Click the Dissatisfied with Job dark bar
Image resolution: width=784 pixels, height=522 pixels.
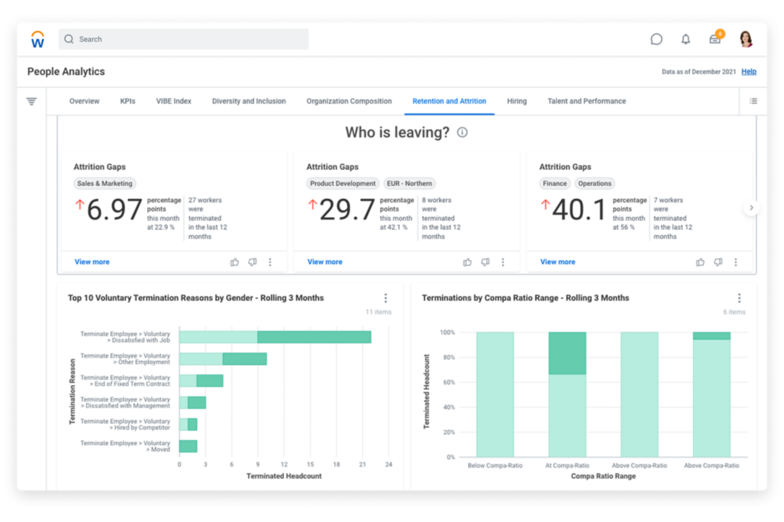pos(314,337)
